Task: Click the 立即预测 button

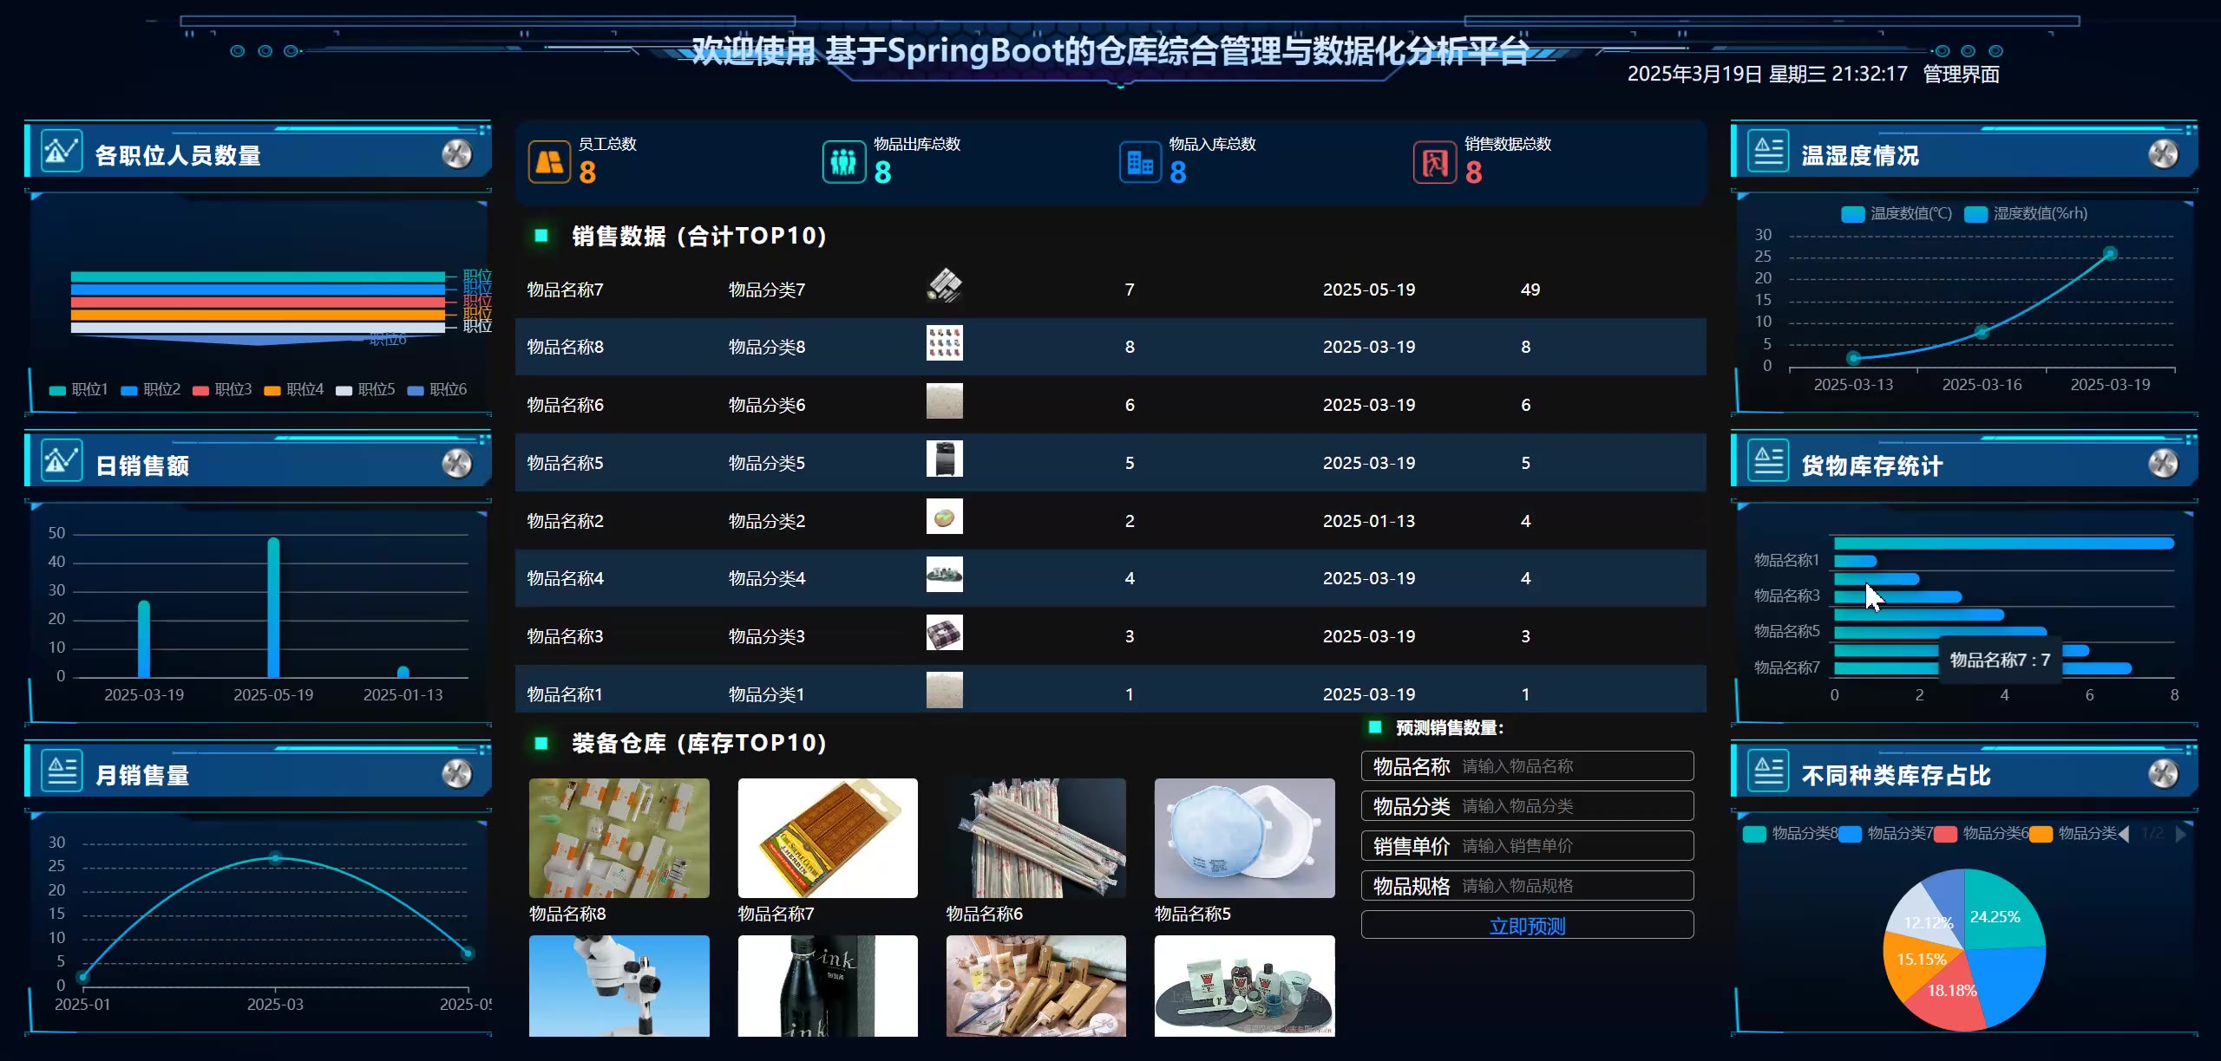Action: pos(1526,926)
